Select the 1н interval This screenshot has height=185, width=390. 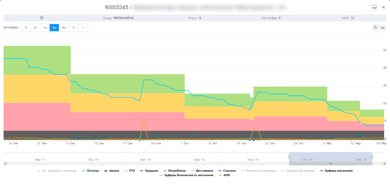(26, 28)
